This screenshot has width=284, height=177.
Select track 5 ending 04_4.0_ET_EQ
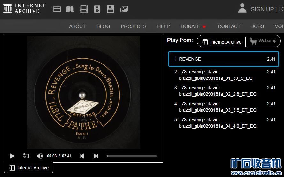224,123
